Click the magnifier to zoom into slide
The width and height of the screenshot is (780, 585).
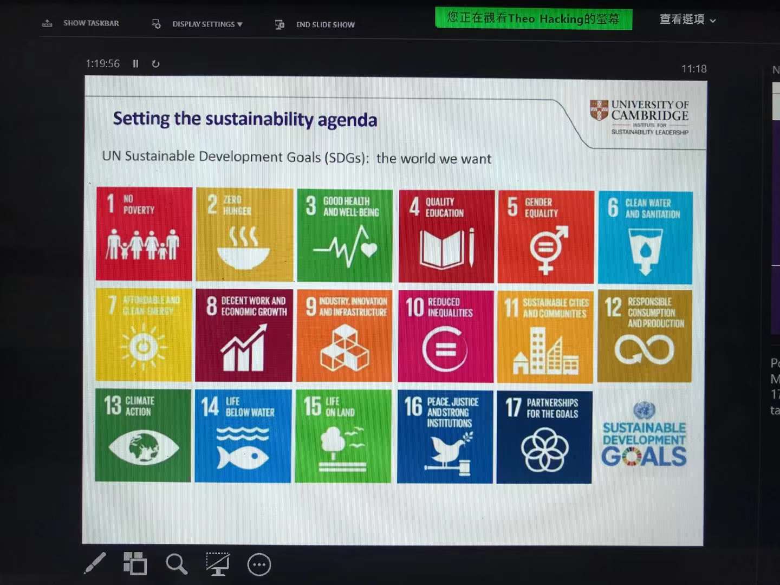tap(177, 564)
